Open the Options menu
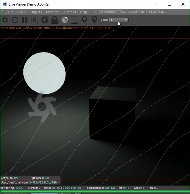Screen dimensions: 190x194 click(70, 12)
